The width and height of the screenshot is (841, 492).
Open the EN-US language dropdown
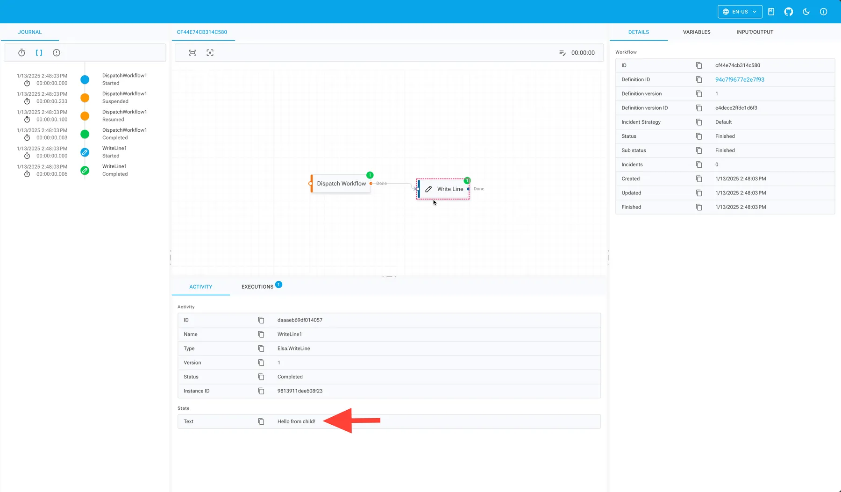tap(740, 11)
